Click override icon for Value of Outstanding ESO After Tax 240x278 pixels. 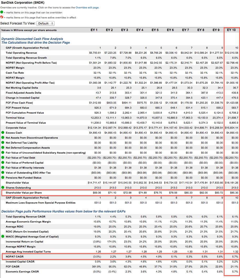pyautogui.click(x=3, y=172)
